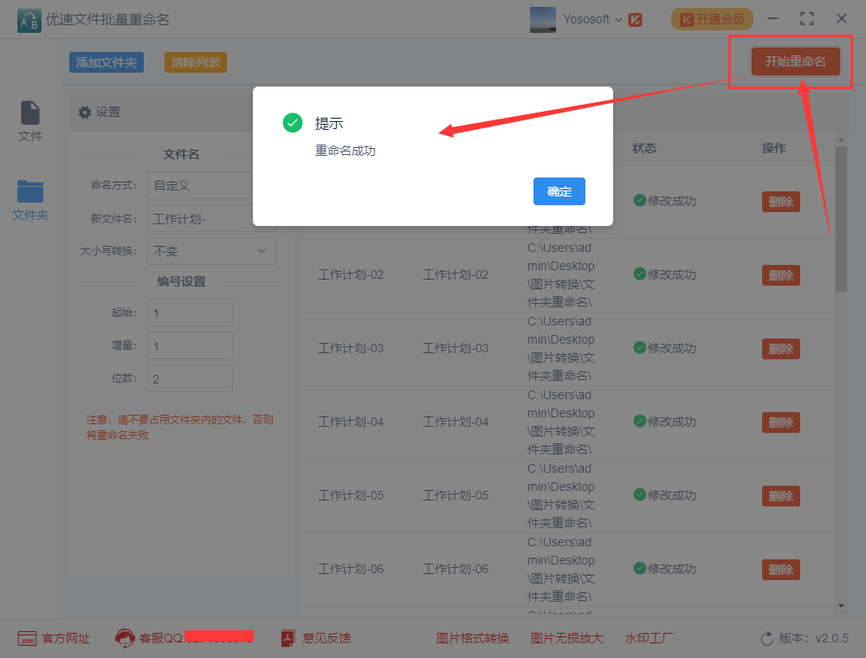Click the 清除列表 button
The height and width of the screenshot is (658, 866).
tap(196, 62)
